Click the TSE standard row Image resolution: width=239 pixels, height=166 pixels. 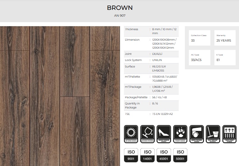tap(151, 114)
